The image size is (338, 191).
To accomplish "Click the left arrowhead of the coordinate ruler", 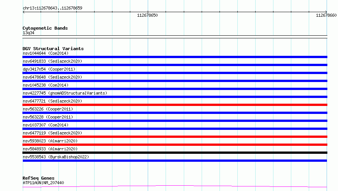I will [24, 12].
